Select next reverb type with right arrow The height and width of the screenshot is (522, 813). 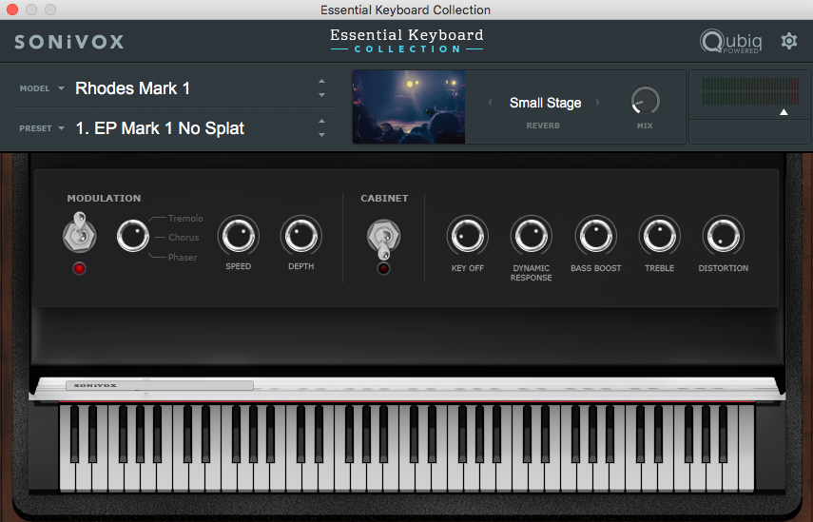(598, 103)
